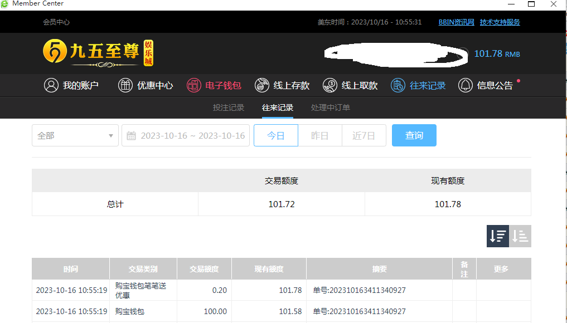Click the Member Center app icon

(4, 3)
